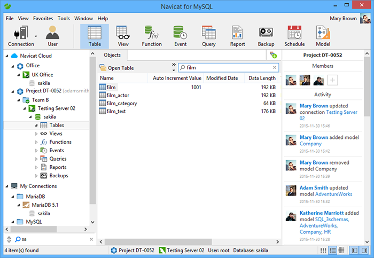The width and height of the screenshot is (374, 258).
Task: Open the File menu
Action: tap(10, 18)
